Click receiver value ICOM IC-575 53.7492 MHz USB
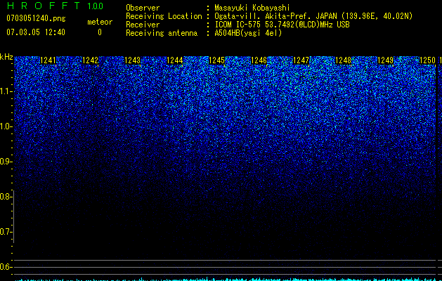 point(282,25)
